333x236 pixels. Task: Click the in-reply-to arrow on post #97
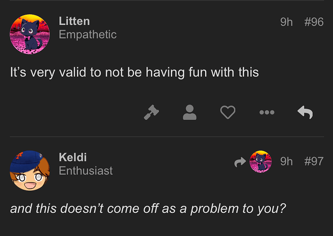point(240,162)
